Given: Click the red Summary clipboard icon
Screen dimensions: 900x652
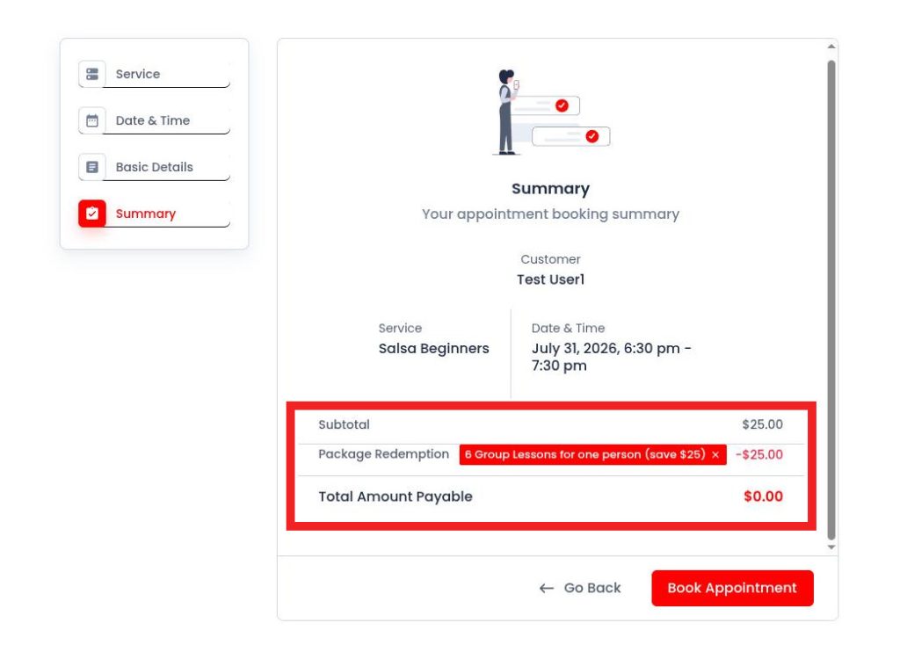Looking at the screenshot, I should pos(91,214).
